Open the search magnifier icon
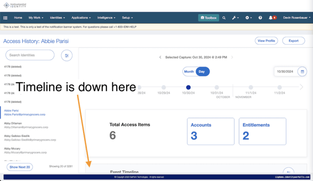This screenshot has width=313, height=181. (x=224, y=18)
